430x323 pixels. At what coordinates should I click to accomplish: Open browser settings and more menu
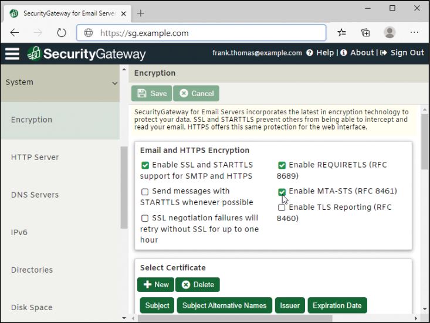click(x=414, y=32)
